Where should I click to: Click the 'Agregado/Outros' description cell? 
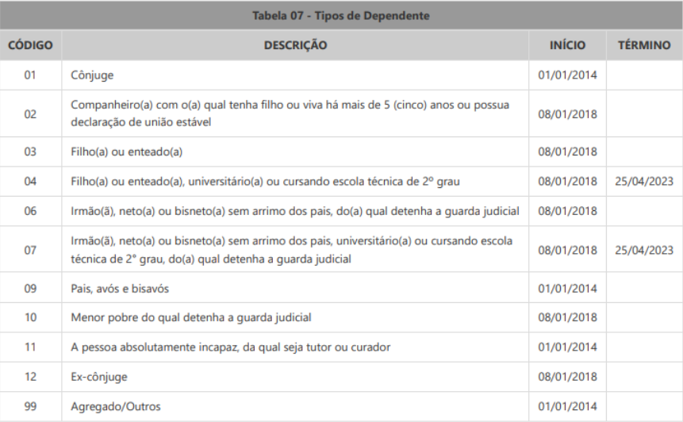(x=116, y=407)
